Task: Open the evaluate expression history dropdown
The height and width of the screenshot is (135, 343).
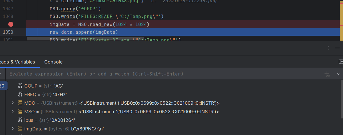Action: (x=339, y=74)
